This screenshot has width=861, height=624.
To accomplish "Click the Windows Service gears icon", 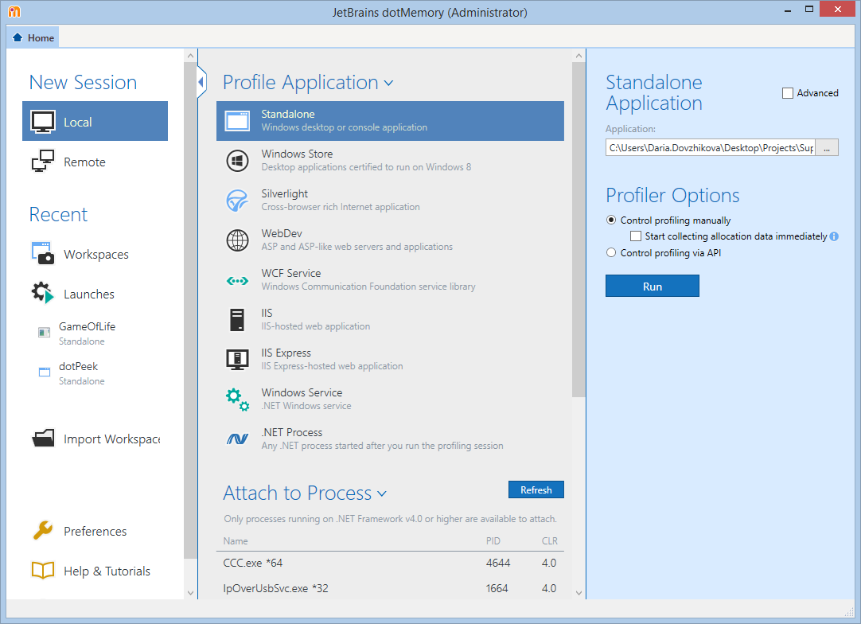I will tap(238, 400).
